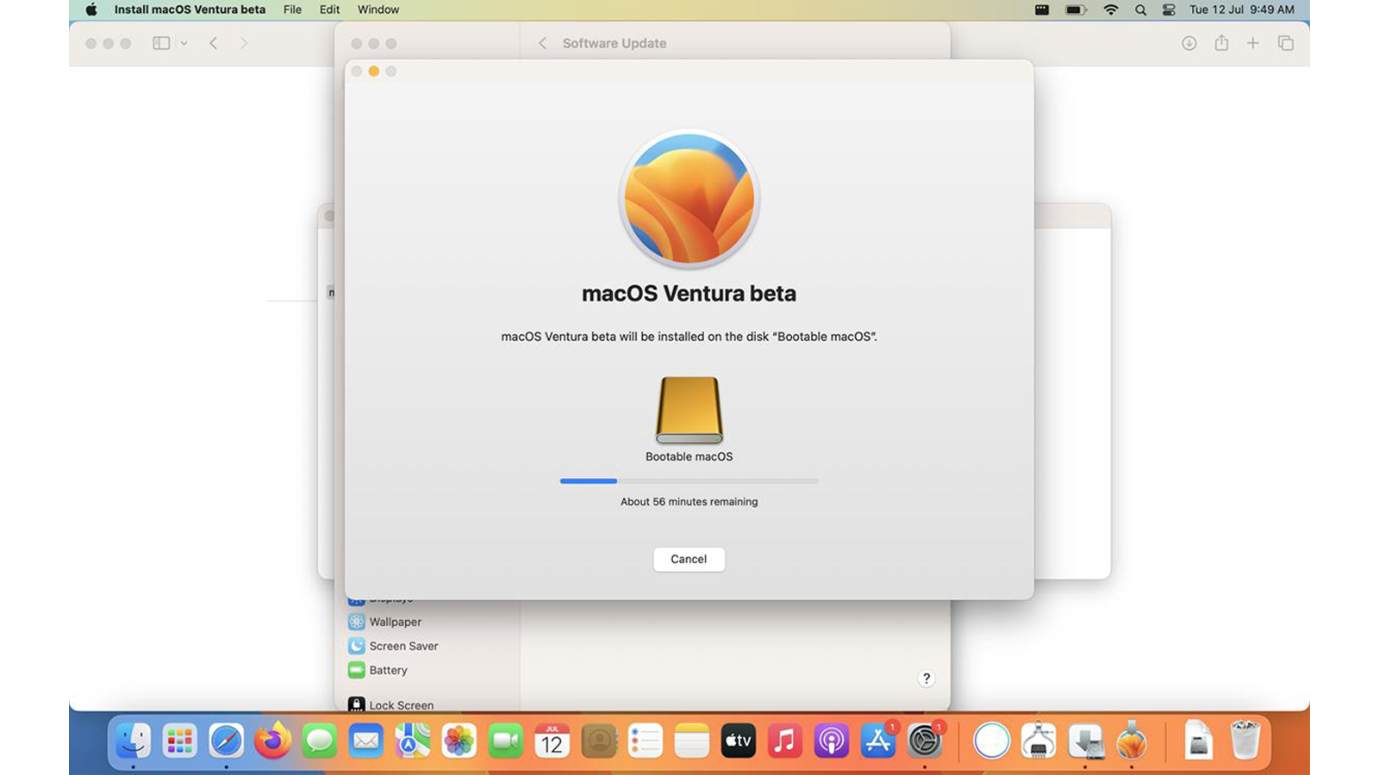Expand the Safari sidebar options chevron

click(184, 43)
